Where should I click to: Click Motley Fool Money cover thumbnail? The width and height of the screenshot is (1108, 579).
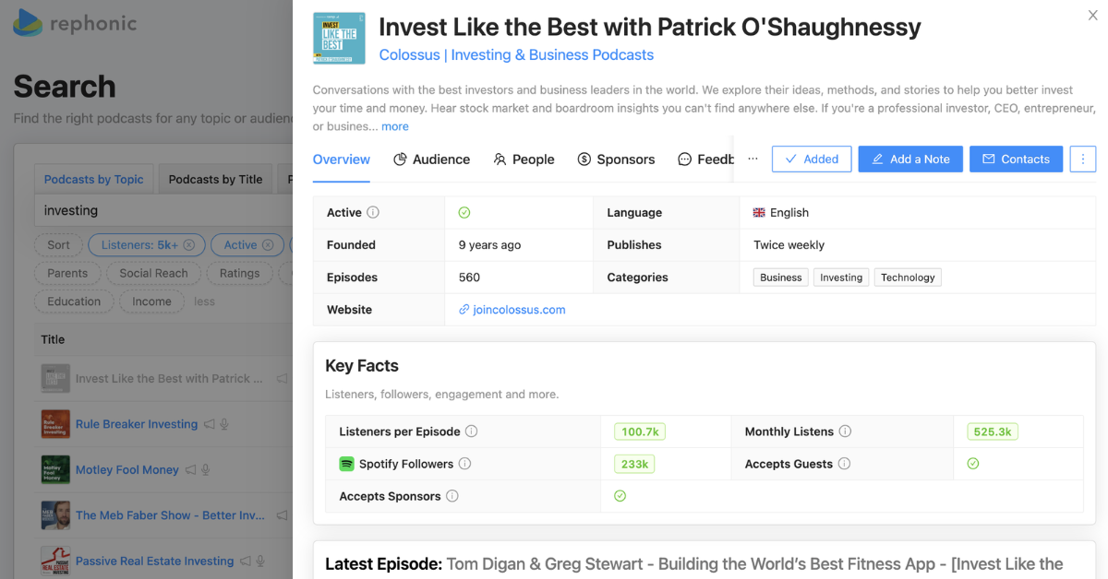pos(55,470)
